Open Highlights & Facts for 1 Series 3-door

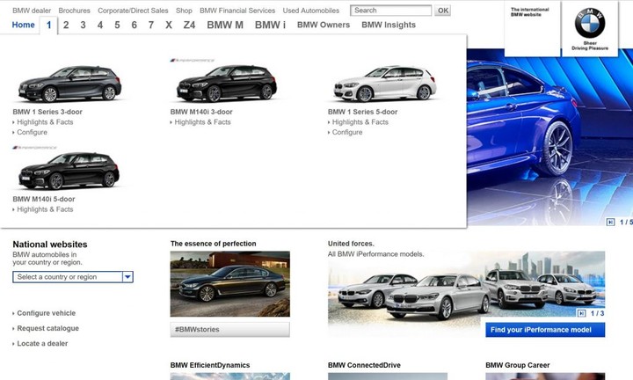(45, 122)
